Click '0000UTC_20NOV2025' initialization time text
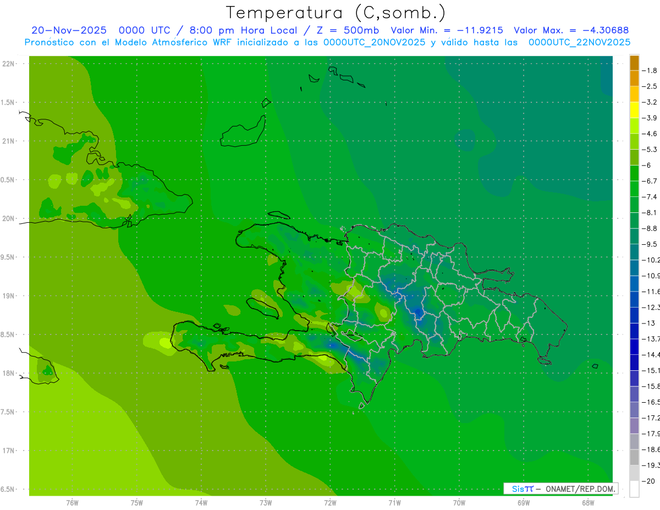Image resolution: width=660 pixels, height=510 pixels. click(x=374, y=42)
